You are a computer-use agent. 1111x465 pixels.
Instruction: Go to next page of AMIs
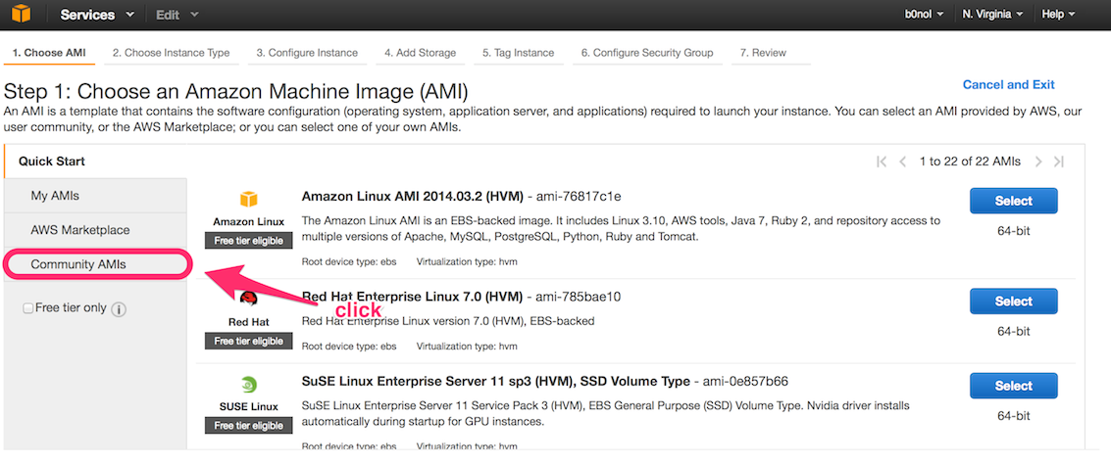[1038, 162]
